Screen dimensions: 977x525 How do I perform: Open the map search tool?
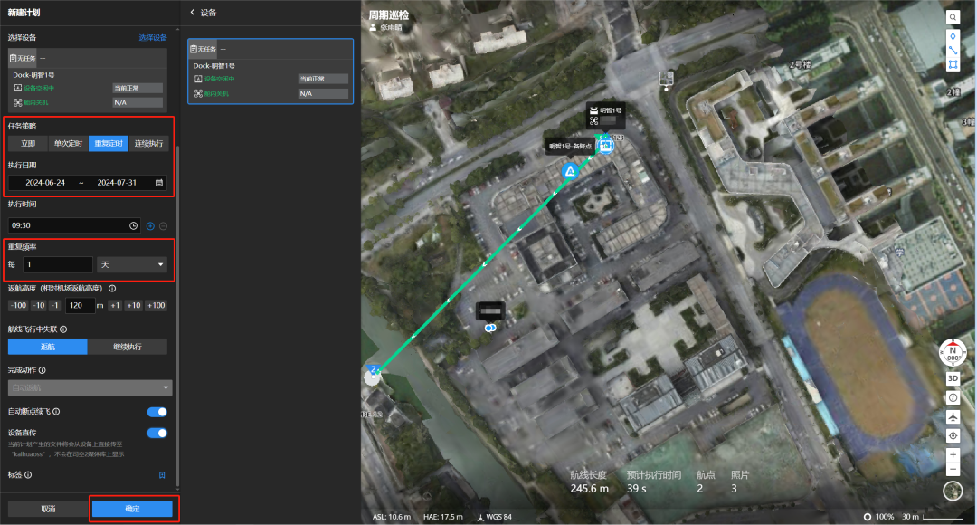pos(953,17)
